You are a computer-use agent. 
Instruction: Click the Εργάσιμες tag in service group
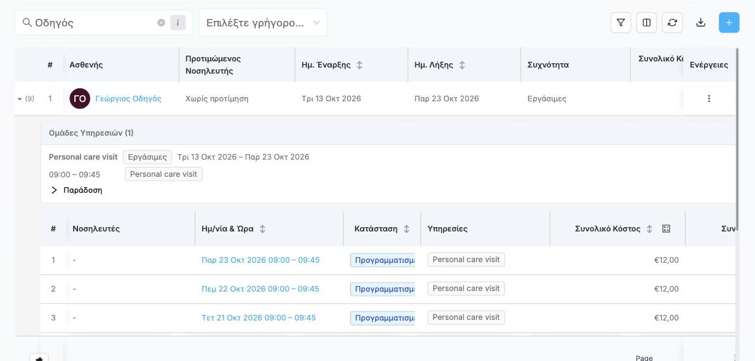pyautogui.click(x=147, y=157)
